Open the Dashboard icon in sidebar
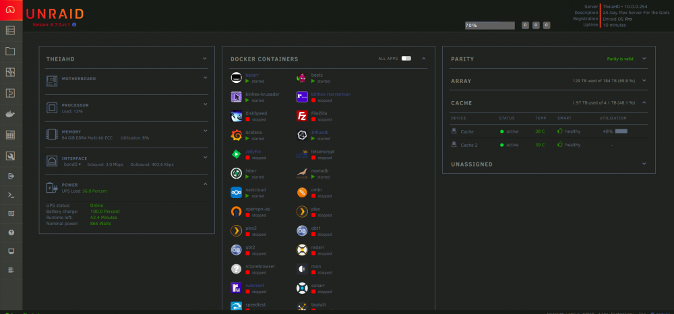This screenshot has height=314, width=674. [x=11, y=10]
